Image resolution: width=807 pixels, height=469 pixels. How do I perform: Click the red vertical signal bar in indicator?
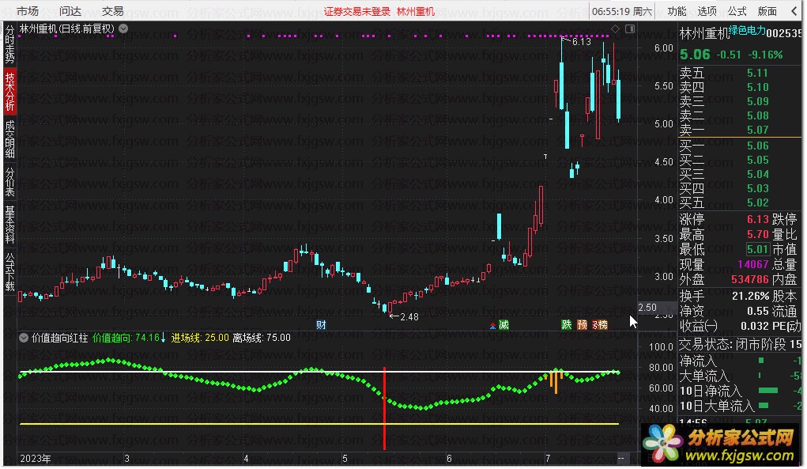[384, 408]
